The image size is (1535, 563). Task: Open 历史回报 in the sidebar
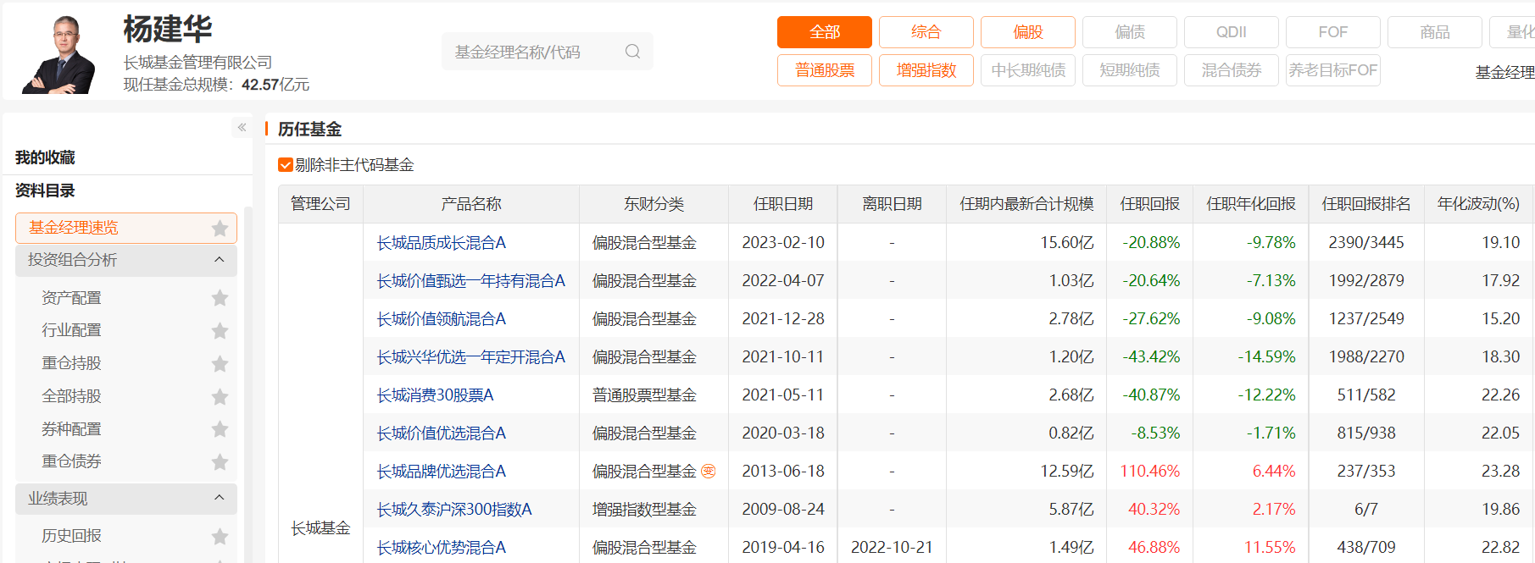coord(72,536)
